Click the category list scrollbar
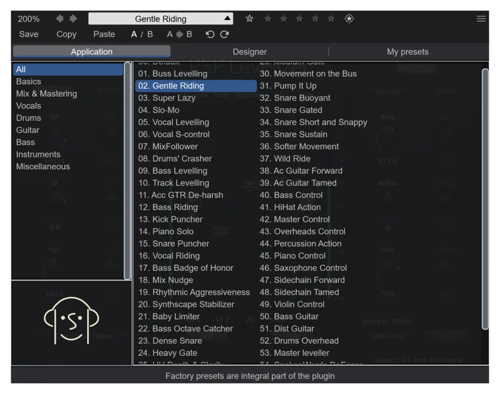The height and width of the screenshot is (394, 500). pos(127,171)
